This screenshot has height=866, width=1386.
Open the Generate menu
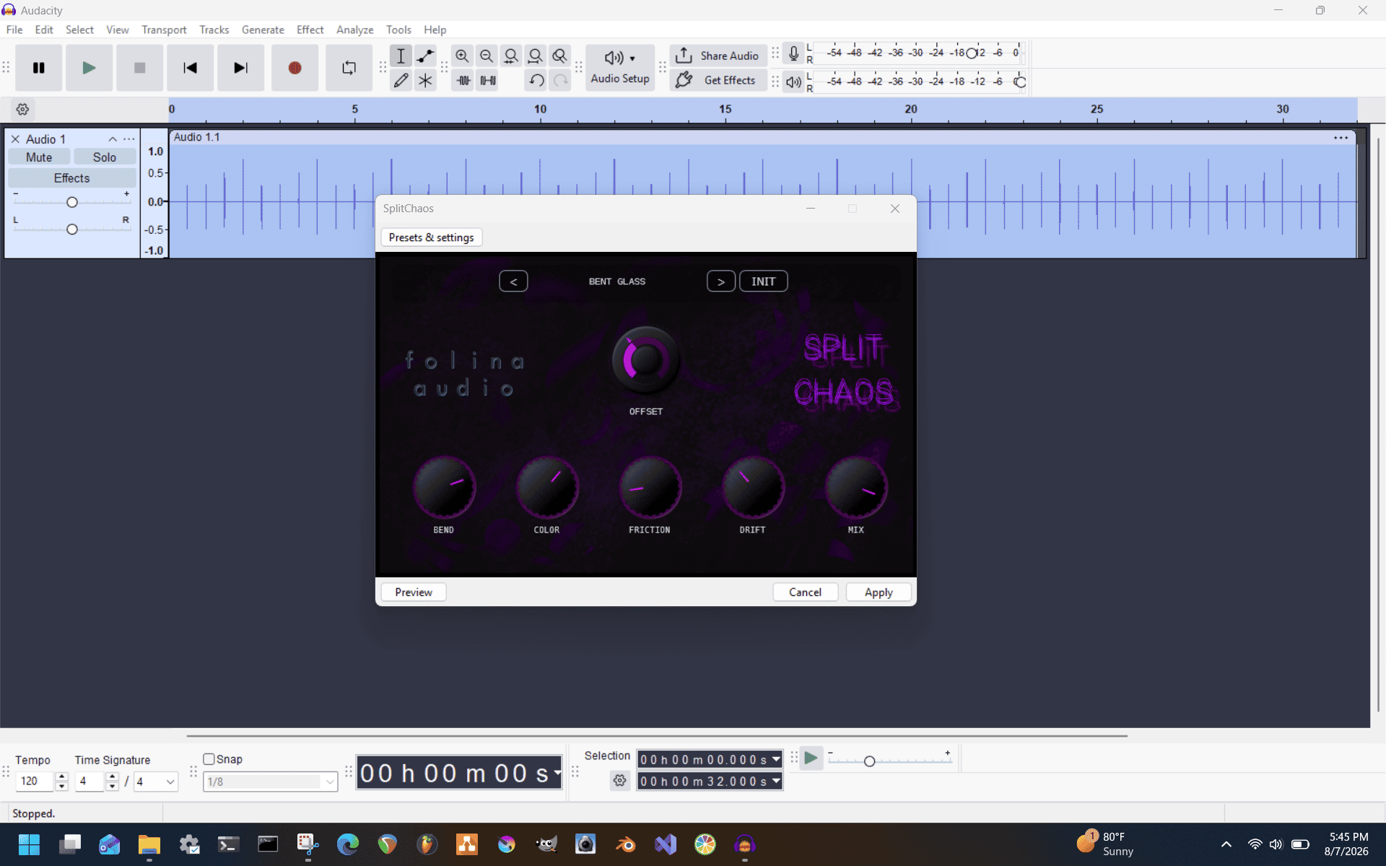pyautogui.click(x=263, y=30)
